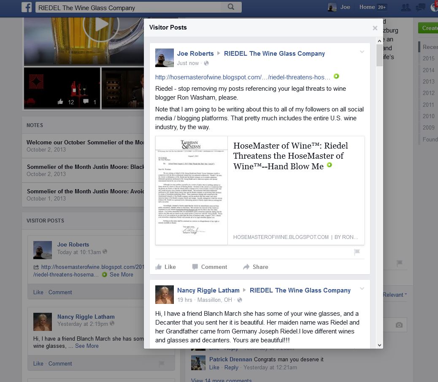The width and height of the screenshot is (438, 382).
Task: Click Nancy Riggle Latham's avatar in dialog
Action: point(165,295)
